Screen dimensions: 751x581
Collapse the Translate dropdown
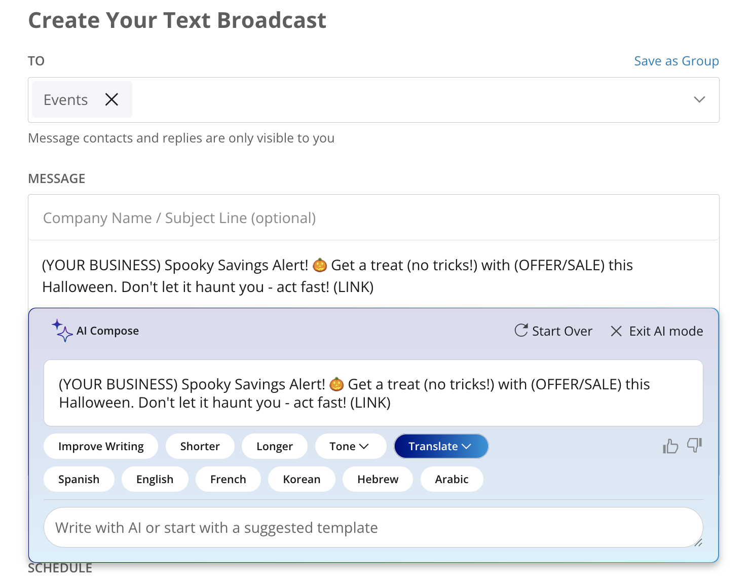point(441,446)
